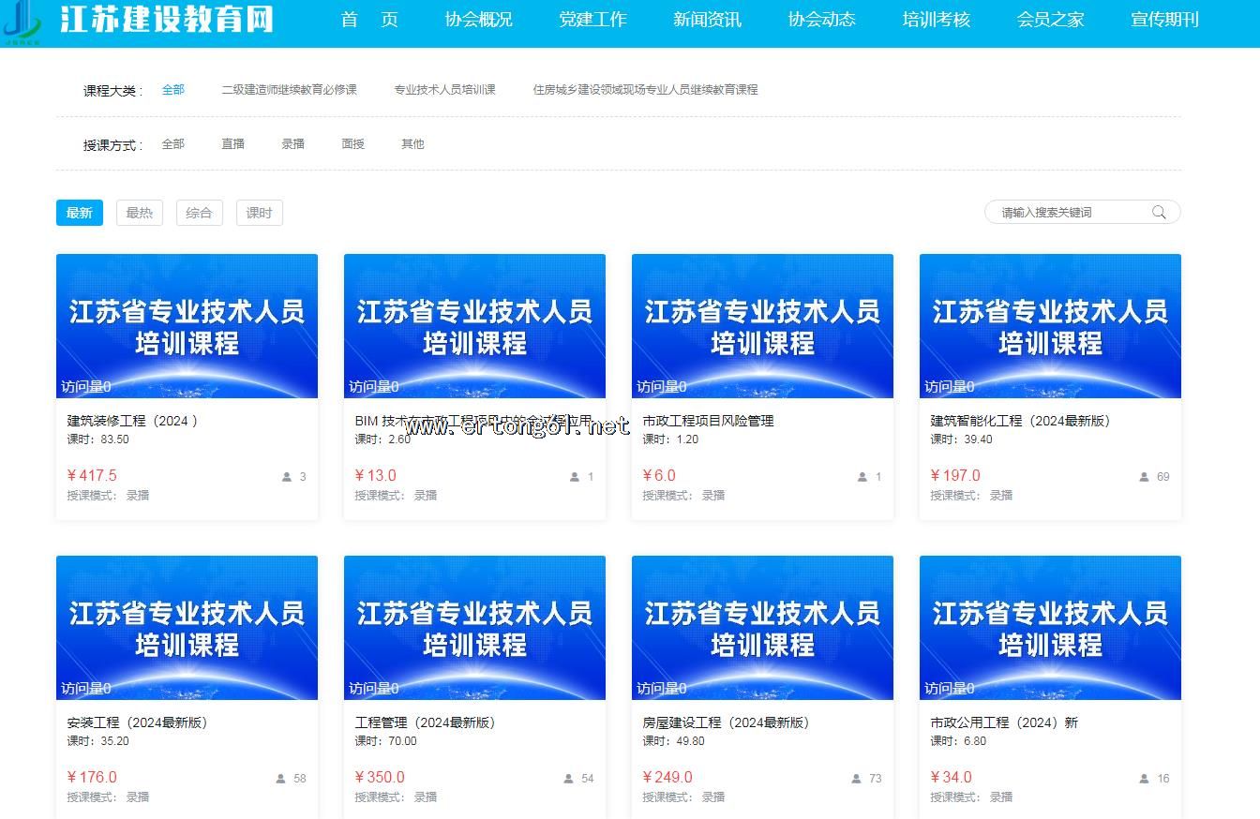Click enrollment person icon for 建筑装修工程
The image size is (1260, 819).
pyautogui.click(x=287, y=477)
